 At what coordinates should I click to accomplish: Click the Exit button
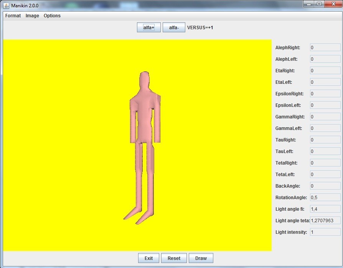point(148,258)
